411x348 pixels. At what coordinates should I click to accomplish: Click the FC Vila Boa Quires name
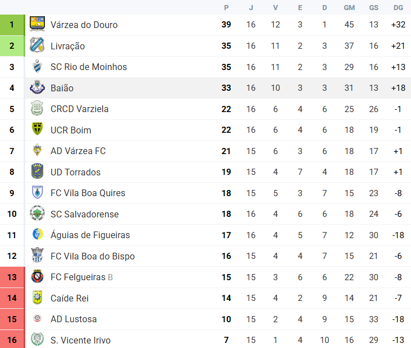tap(88, 193)
